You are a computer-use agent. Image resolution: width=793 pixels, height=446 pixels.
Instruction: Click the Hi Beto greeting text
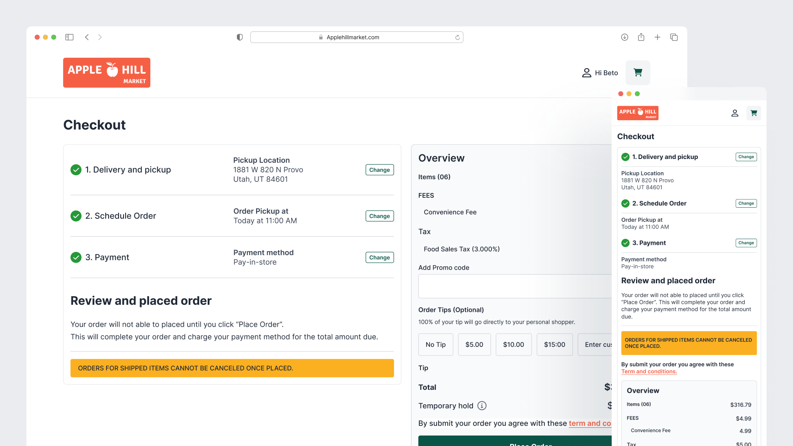[x=606, y=73]
